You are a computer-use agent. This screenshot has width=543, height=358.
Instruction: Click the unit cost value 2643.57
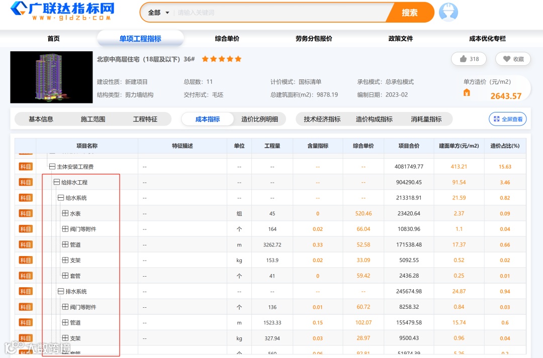click(506, 96)
